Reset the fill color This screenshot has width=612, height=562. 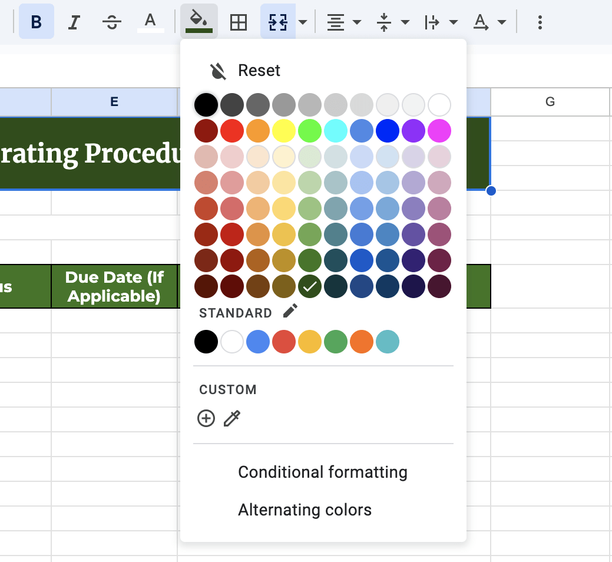(x=259, y=71)
